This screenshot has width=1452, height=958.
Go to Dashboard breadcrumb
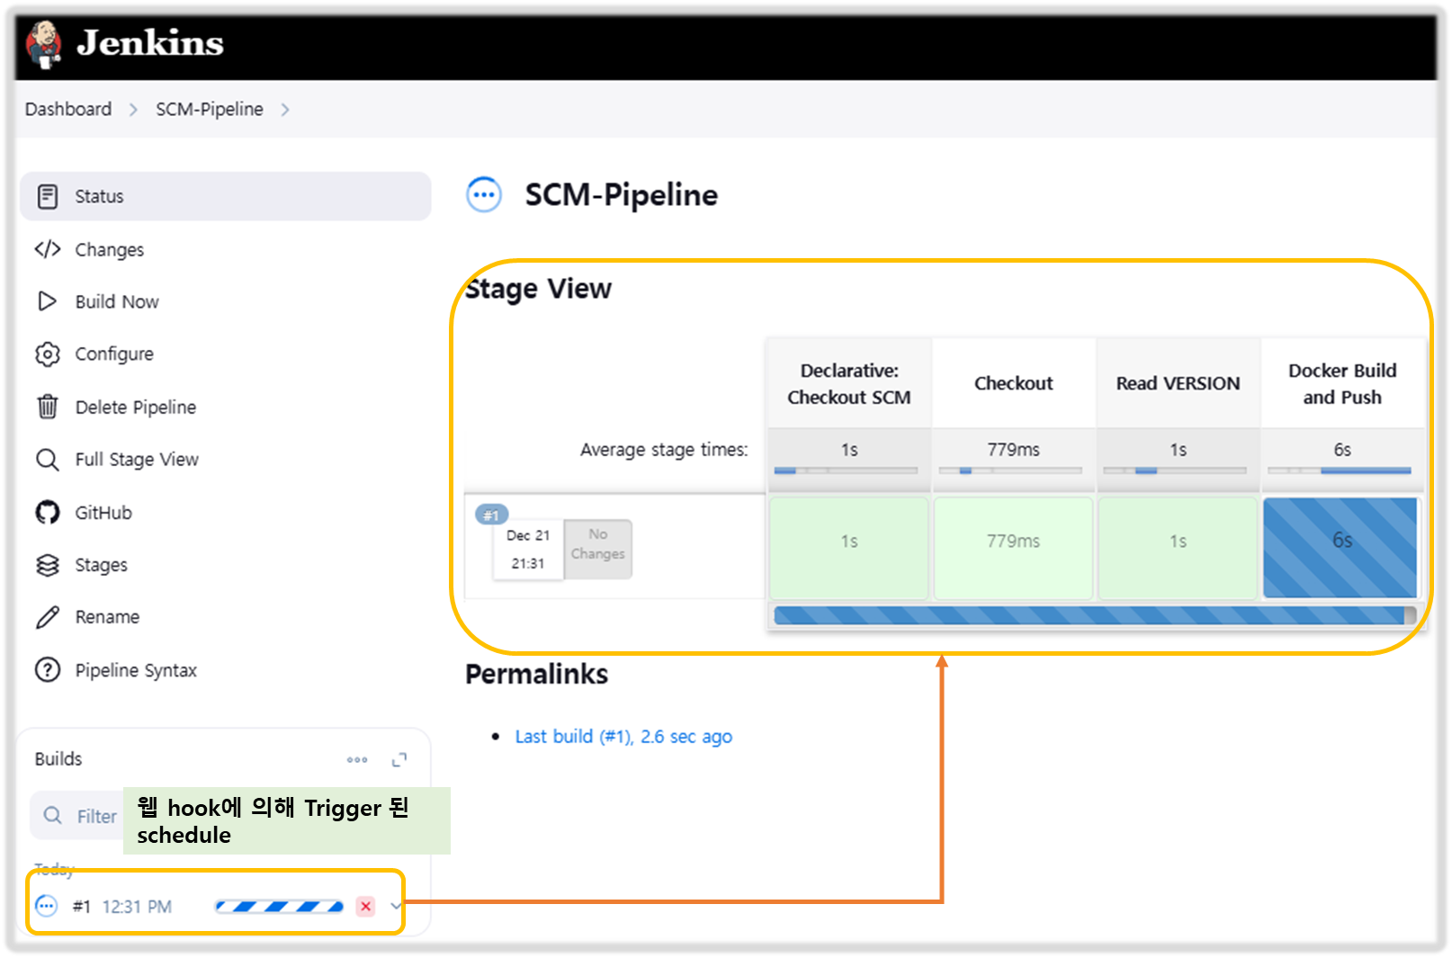point(68,109)
